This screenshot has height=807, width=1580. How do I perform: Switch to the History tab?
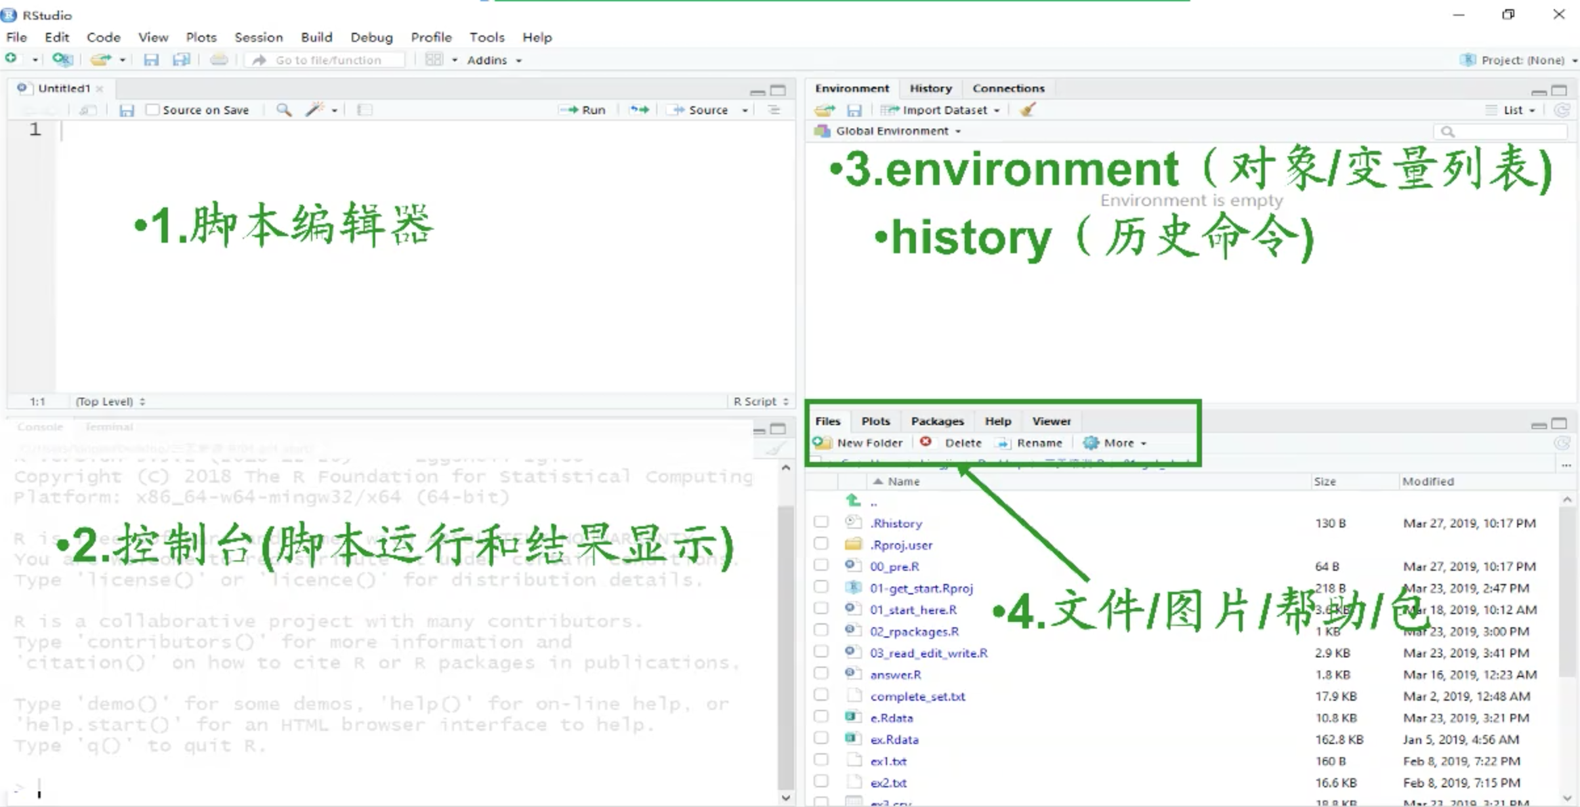[x=930, y=88]
